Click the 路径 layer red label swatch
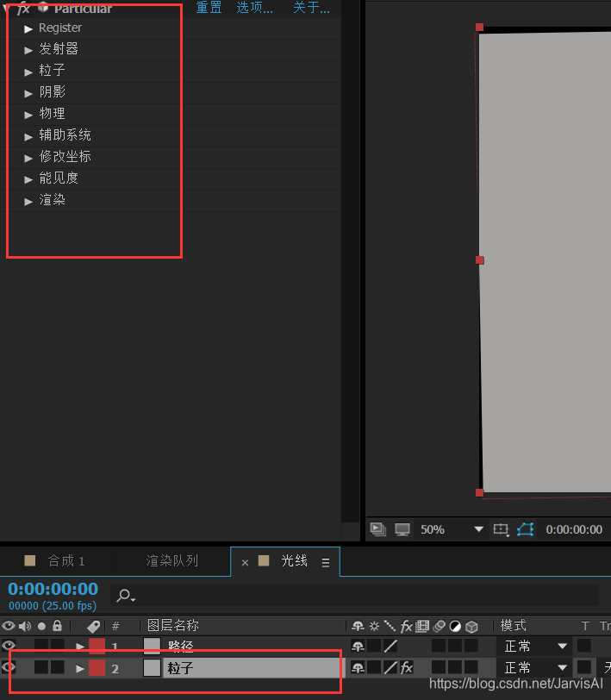 pos(97,646)
